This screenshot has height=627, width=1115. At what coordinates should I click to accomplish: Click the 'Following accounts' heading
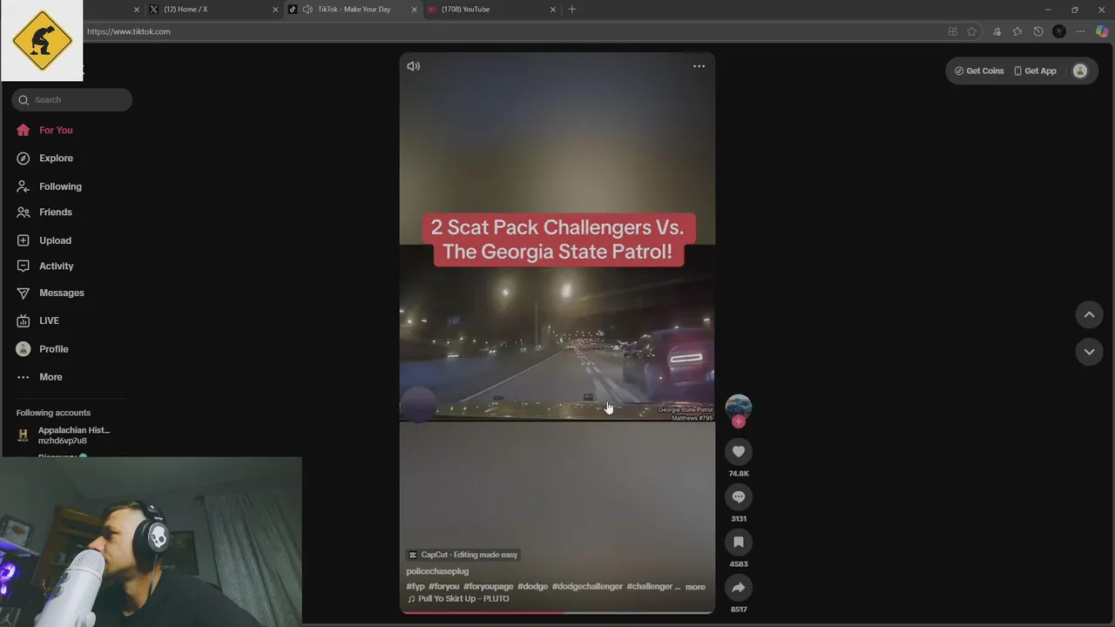click(53, 413)
